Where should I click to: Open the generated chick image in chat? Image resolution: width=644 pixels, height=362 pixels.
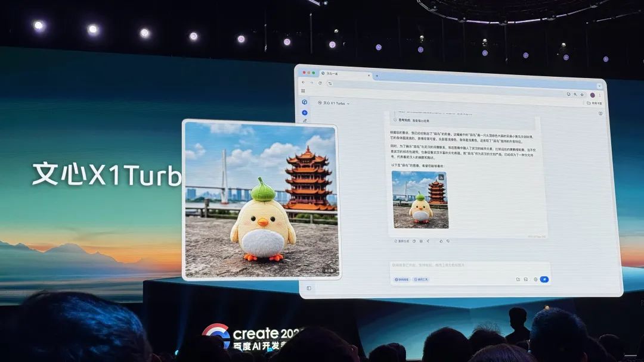[x=420, y=199]
